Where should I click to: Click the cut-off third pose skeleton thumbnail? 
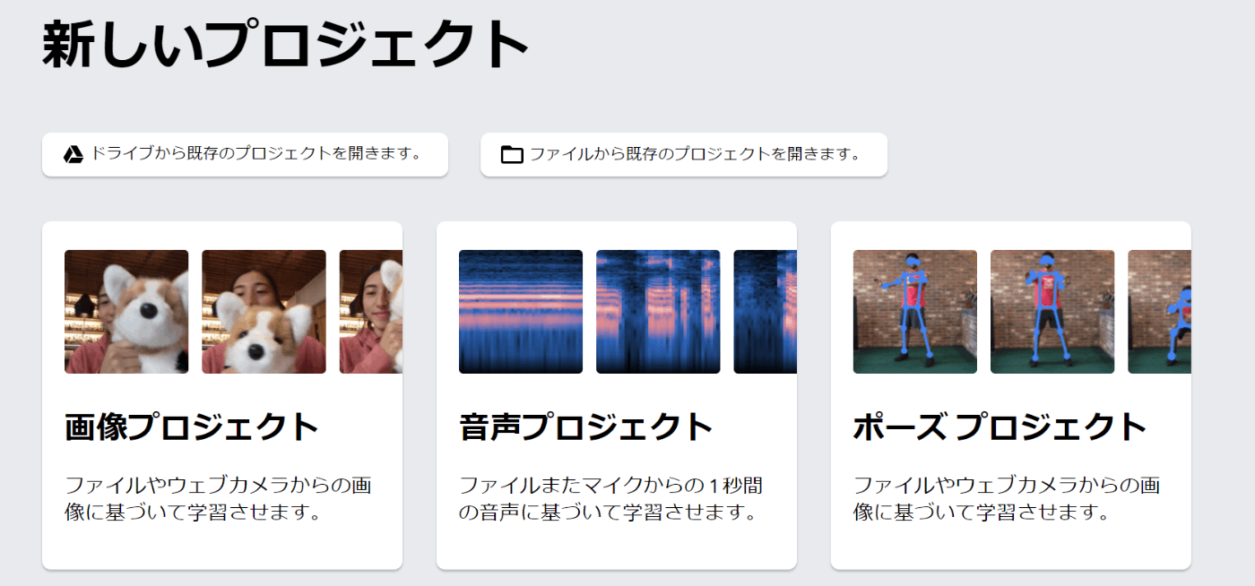click(x=1160, y=312)
